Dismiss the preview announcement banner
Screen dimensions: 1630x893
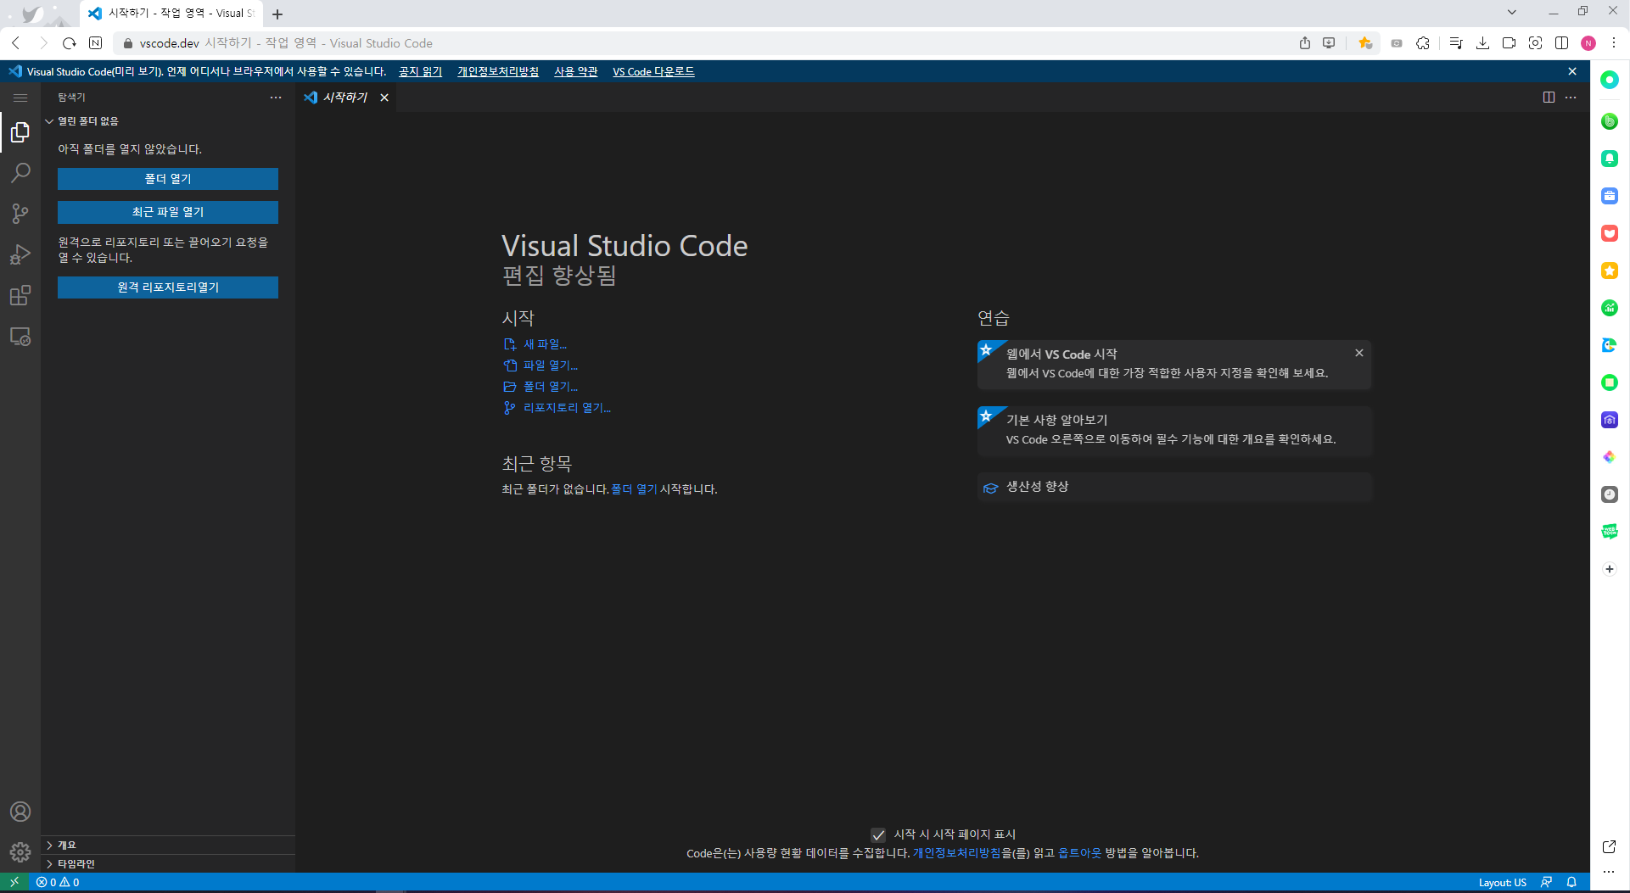(1572, 71)
